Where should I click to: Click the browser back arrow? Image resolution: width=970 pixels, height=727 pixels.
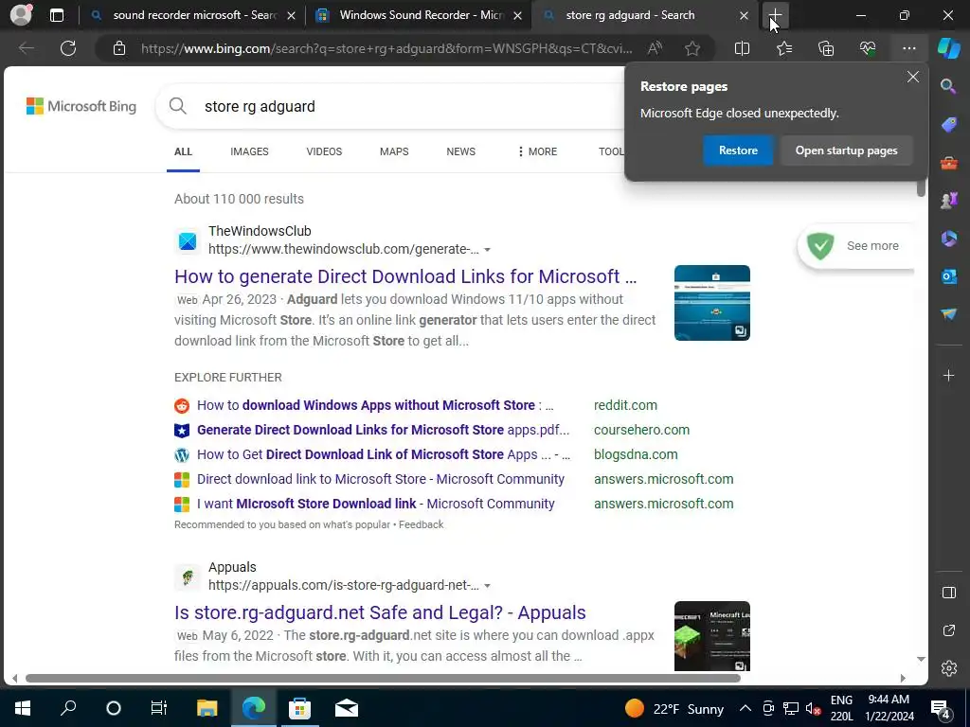click(x=26, y=48)
